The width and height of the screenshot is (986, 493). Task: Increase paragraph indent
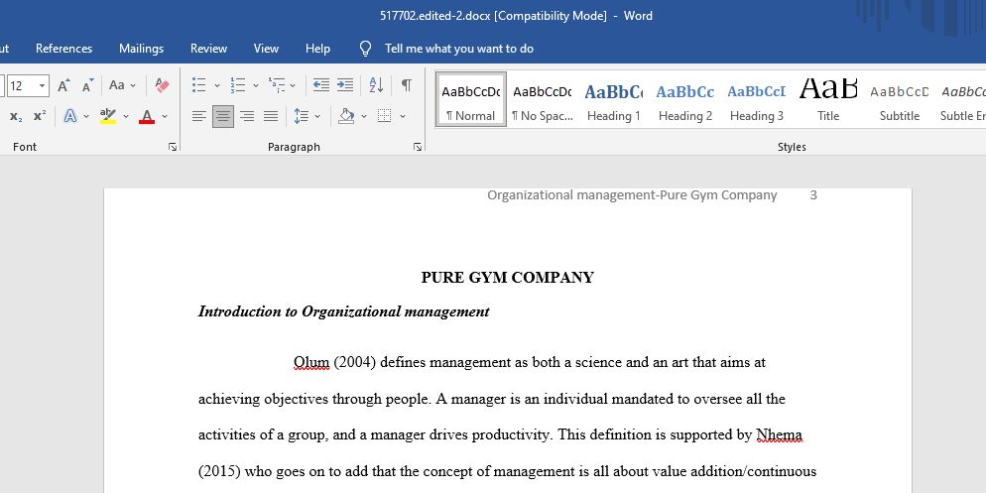click(345, 85)
